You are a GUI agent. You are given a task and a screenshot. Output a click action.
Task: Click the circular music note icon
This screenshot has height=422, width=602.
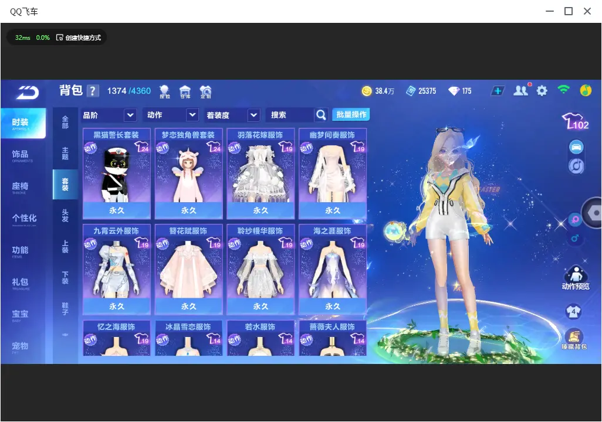tap(576, 166)
